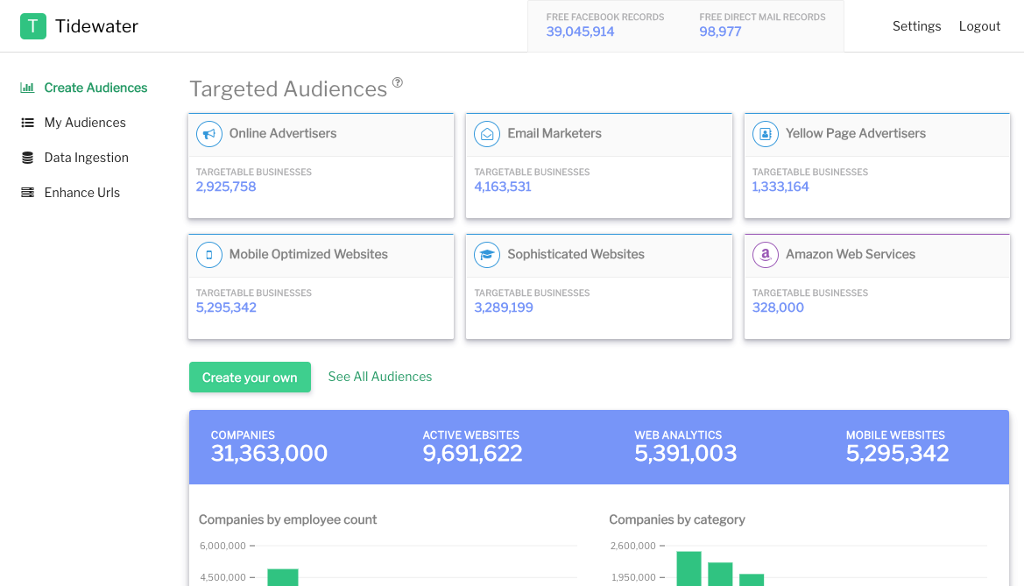Click the Free Facebook Records count 39,045,914

click(x=580, y=32)
